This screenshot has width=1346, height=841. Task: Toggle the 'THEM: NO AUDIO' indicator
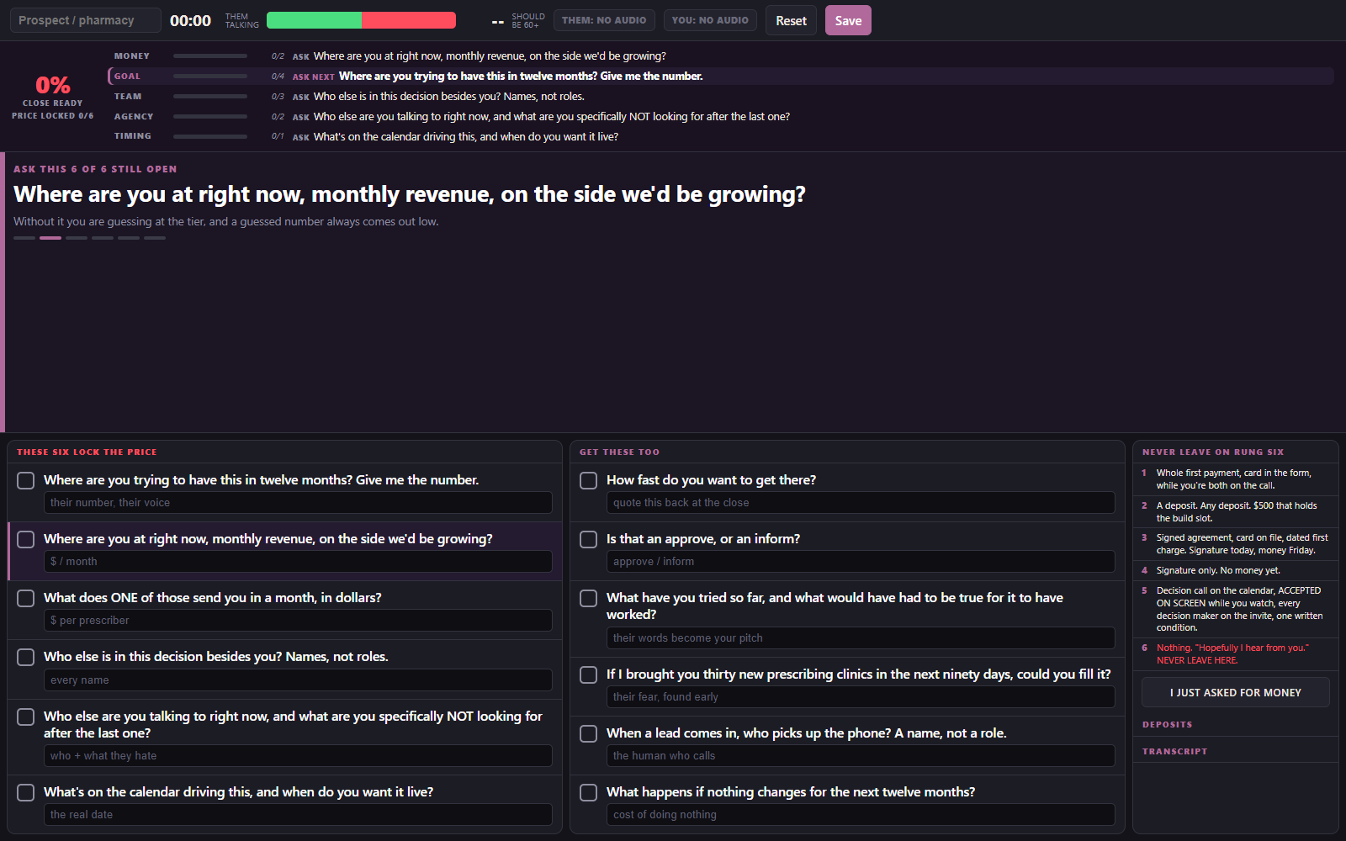[x=604, y=20]
